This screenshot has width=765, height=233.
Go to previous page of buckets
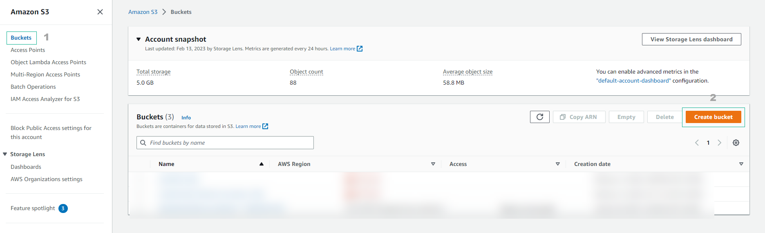(697, 143)
